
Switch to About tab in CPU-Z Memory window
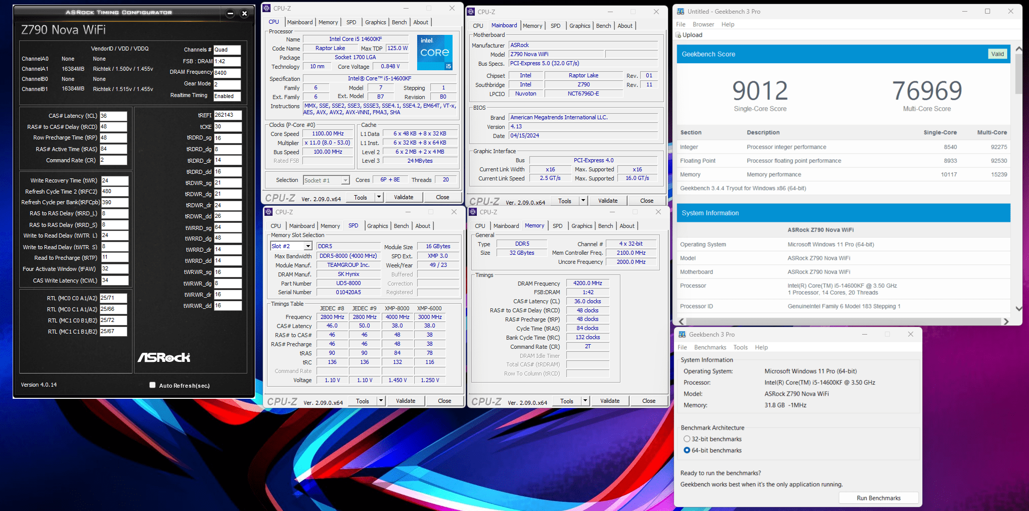[x=627, y=226]
